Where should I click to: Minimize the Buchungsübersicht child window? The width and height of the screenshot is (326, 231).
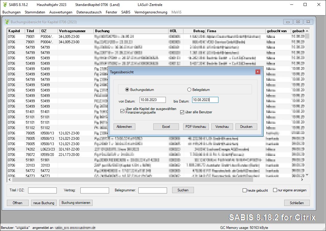pyautogui.click(x=288, y=22)
